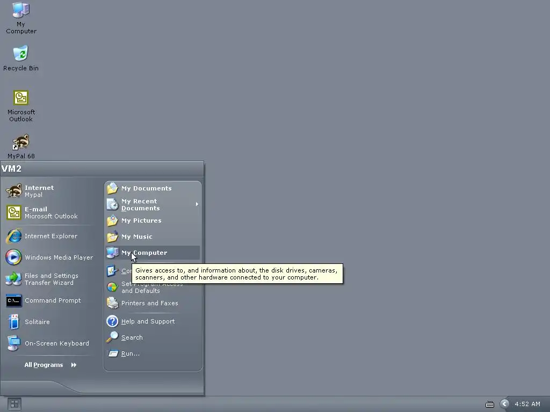
Task: Open My Pictures folder
Action: (153, 220)
